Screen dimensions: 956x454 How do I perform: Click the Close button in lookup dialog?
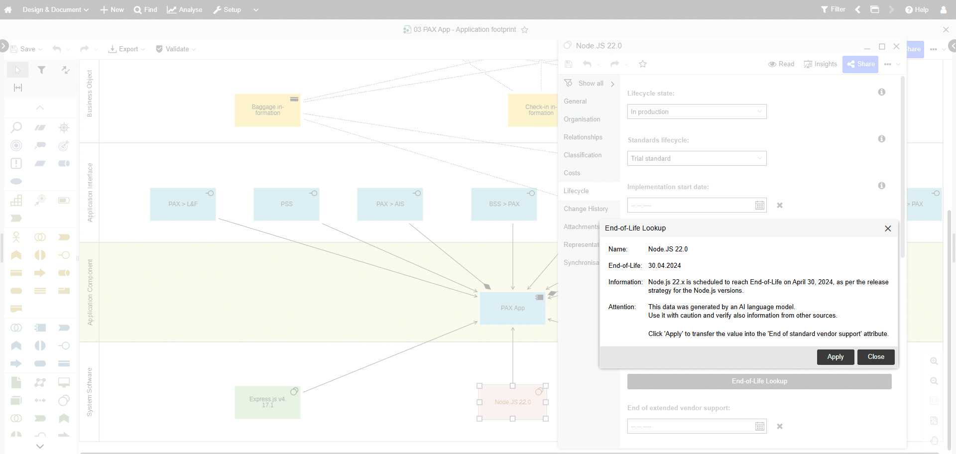point(875,357)
